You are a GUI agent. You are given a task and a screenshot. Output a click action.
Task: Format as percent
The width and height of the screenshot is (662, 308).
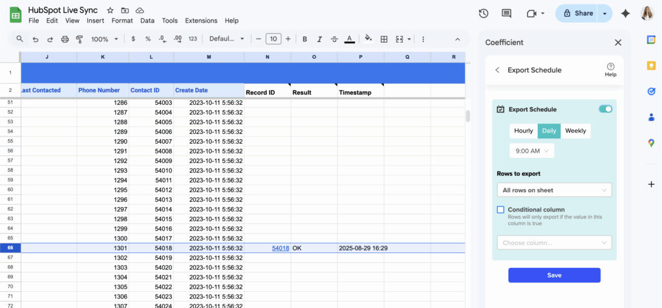pyautogui.click(x=148, y=39)
